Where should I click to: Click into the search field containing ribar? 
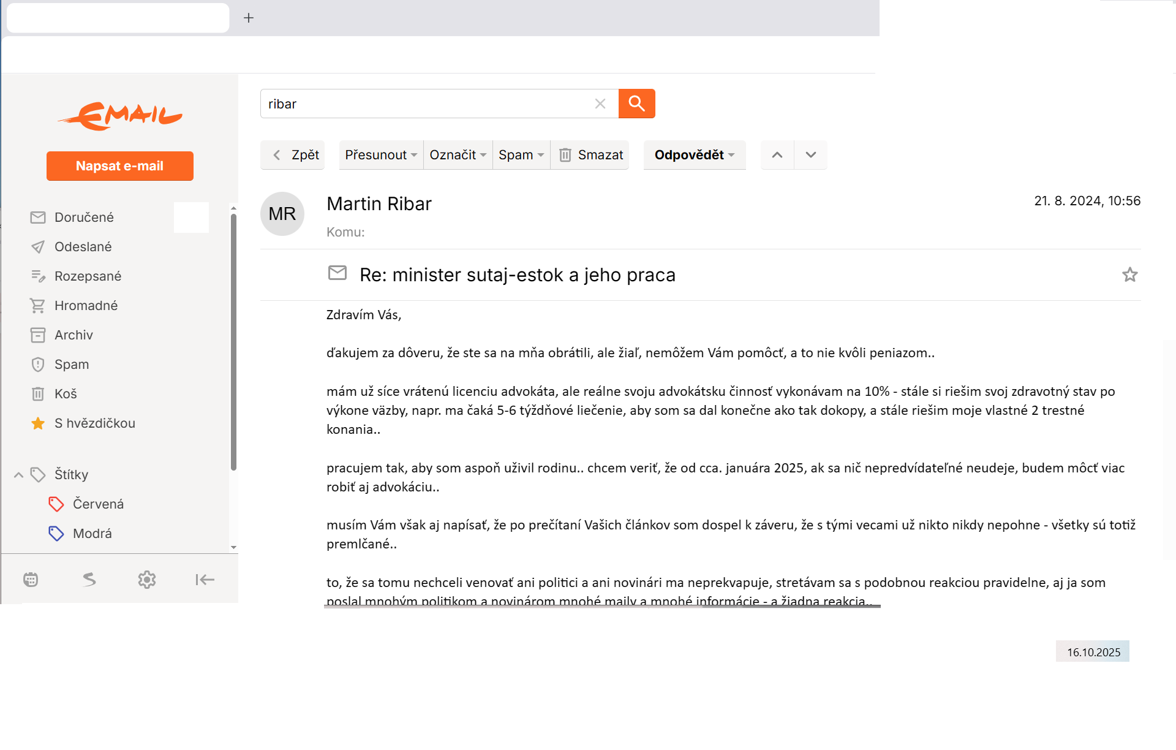click(x=423, y=104)
